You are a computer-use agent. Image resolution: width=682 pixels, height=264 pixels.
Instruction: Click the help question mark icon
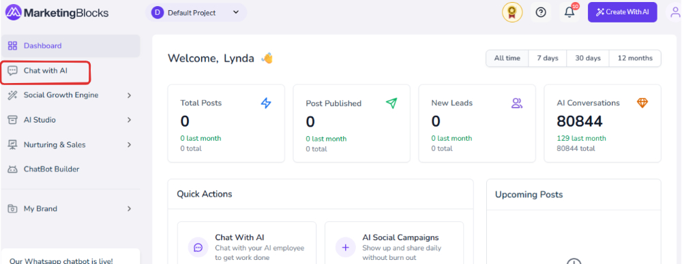[x=541, y=12]
